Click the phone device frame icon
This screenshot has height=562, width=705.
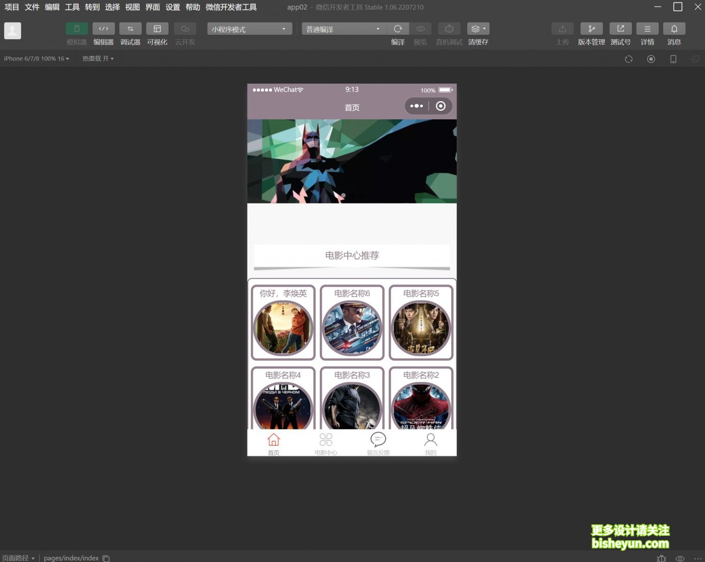(673, 59)
